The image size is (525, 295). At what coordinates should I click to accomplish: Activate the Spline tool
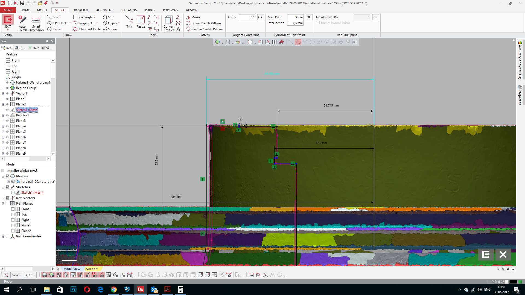point(110,29)
